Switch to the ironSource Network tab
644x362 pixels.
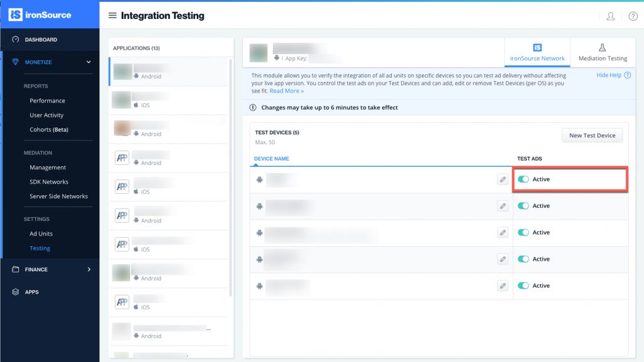537,53
